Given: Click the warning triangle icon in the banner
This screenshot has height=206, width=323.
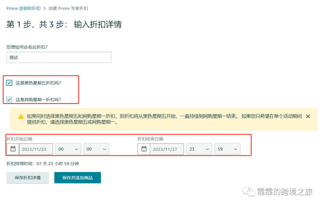Looking at the screenshot, I should [x=21, y=116].
